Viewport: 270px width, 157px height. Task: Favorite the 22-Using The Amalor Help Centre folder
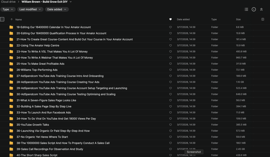pyautogui.click(x=170, y=46)
